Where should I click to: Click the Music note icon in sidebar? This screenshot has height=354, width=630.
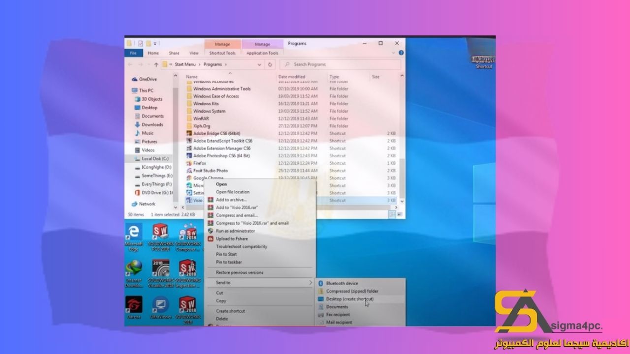point(137,133)
